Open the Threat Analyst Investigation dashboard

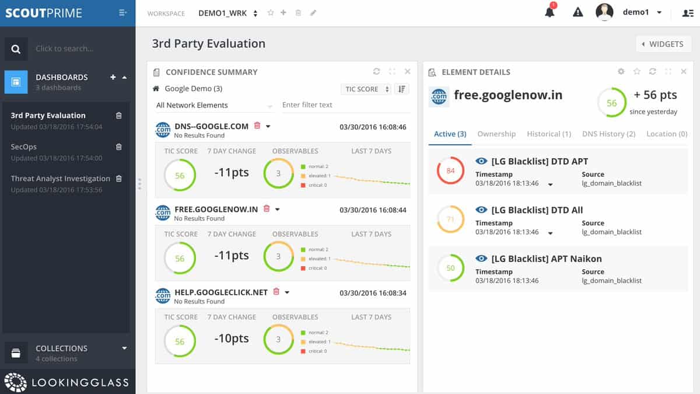click(61, 179)
